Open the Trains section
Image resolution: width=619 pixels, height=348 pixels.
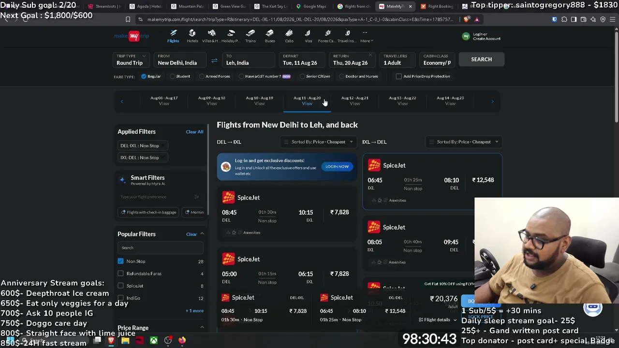(251, 36)
